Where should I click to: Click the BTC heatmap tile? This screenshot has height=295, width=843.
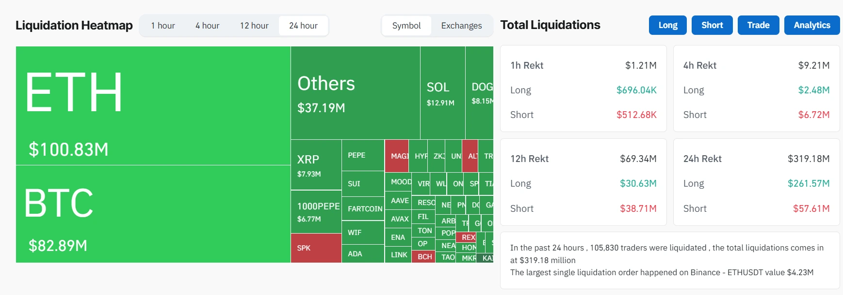(x=153, y=214)
